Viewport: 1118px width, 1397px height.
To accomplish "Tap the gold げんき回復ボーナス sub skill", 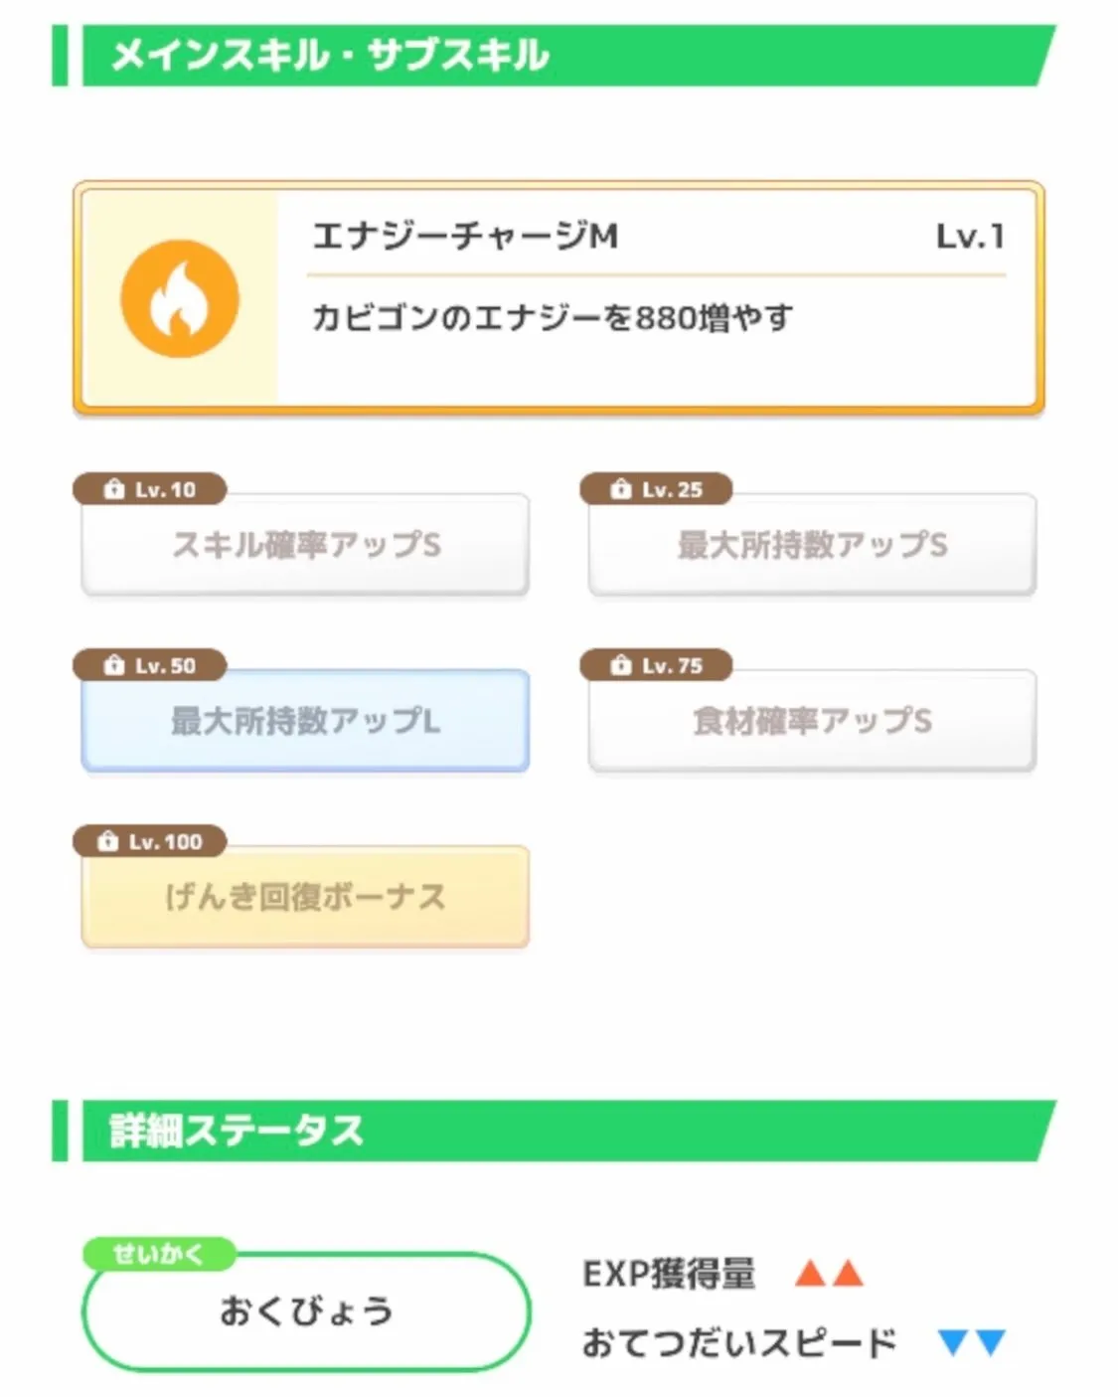I will (305, 897).
